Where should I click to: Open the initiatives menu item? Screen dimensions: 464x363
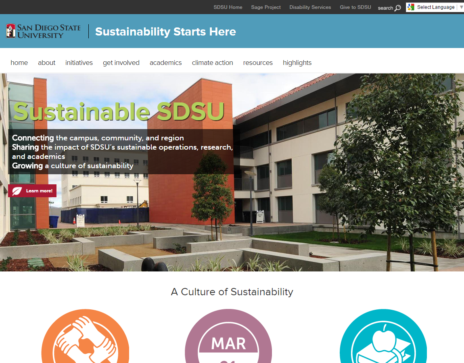79,63
